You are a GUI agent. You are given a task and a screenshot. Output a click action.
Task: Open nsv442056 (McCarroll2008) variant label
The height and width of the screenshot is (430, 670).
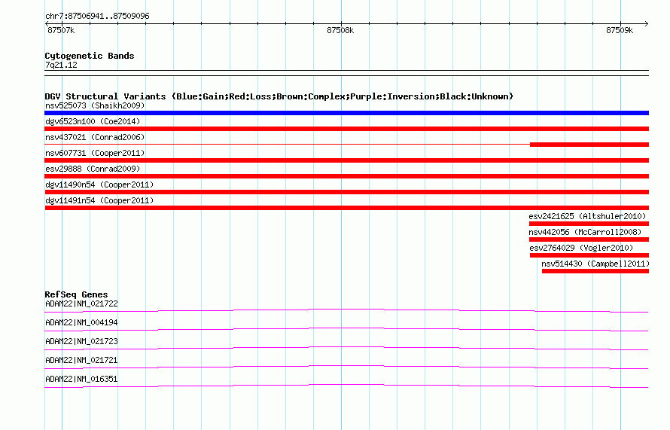pos(586,232)
